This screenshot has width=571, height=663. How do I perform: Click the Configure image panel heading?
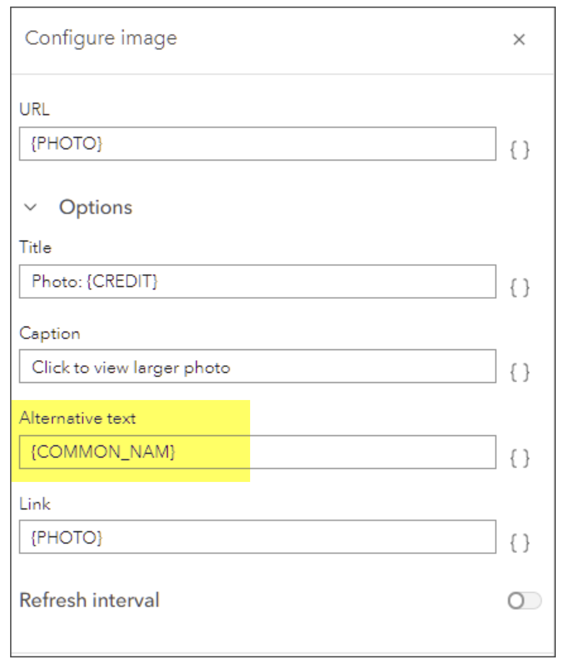click(x=101, y=38)
